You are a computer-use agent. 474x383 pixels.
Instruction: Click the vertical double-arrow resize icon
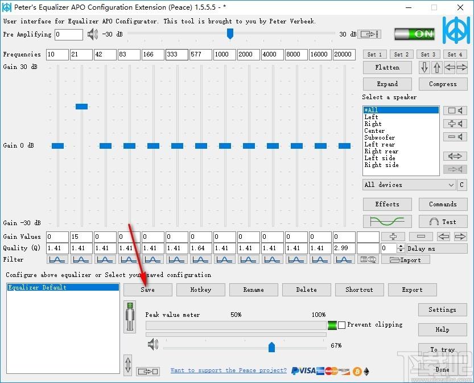pos(128,365)
